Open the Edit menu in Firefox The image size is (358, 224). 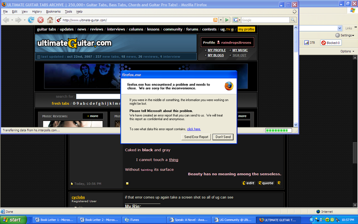click(15, 12)
